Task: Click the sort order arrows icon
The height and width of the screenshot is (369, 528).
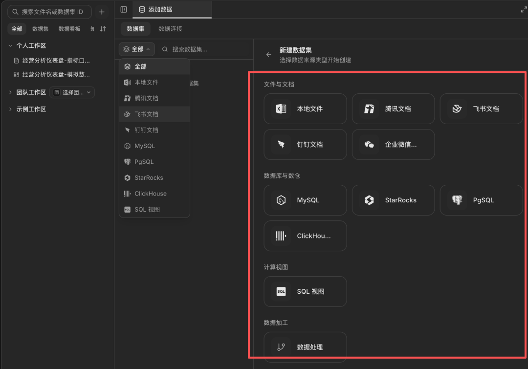Action: pyautogui.click(x=103, y=29)
